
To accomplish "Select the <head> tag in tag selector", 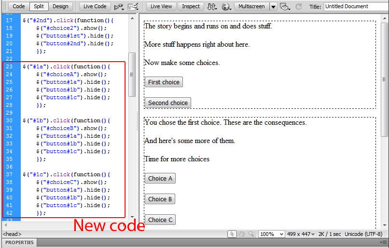I will [x=12, y=234].
